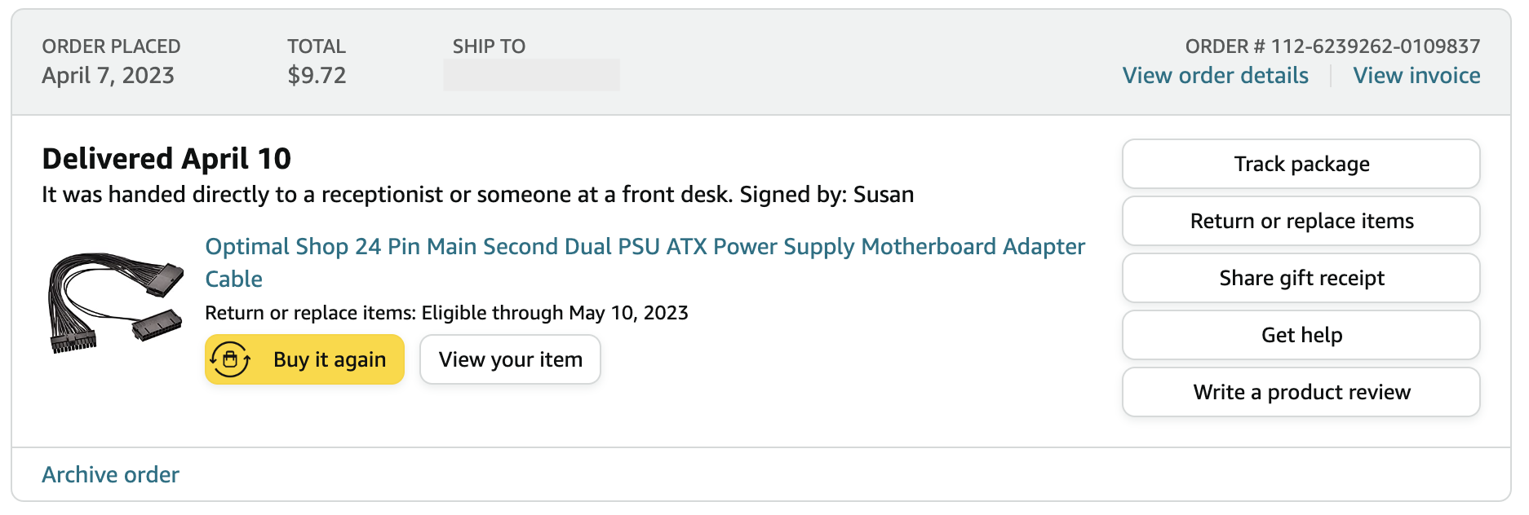Click the Buy it again button label
The image size is (1529, 515).
330,359
